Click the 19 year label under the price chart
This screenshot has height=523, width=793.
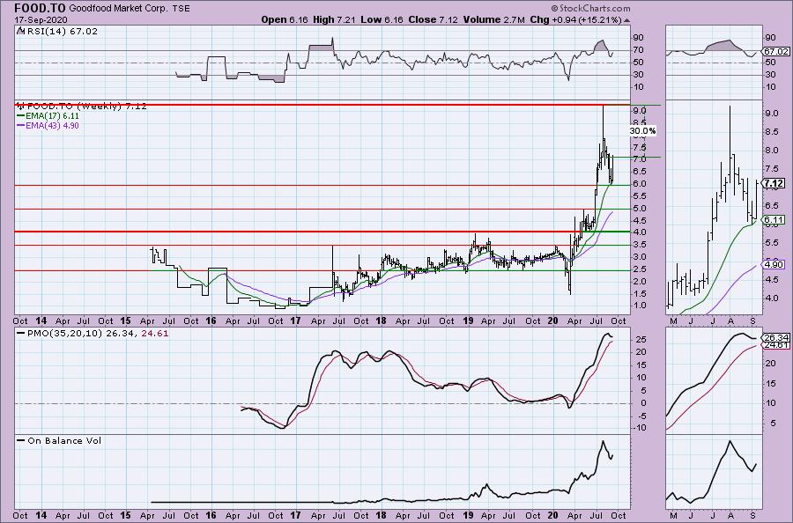pyautogui.click(x=469, y=320)
